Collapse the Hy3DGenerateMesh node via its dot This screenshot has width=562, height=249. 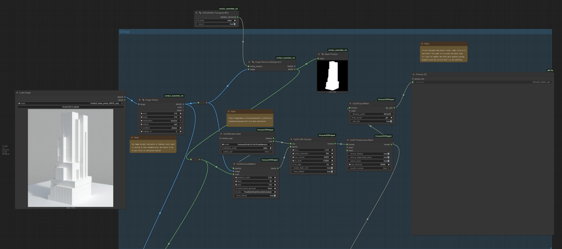click(234, 164)
